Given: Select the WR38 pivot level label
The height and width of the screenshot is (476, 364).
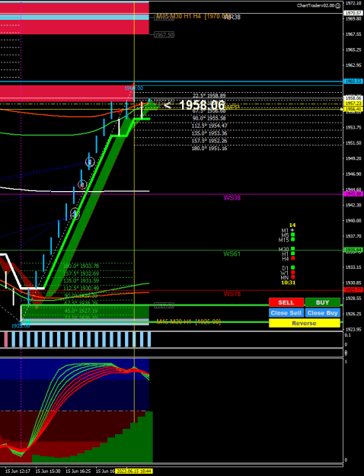Looking at the screenshot, I should pyautogui.click(x=232, y=18).
